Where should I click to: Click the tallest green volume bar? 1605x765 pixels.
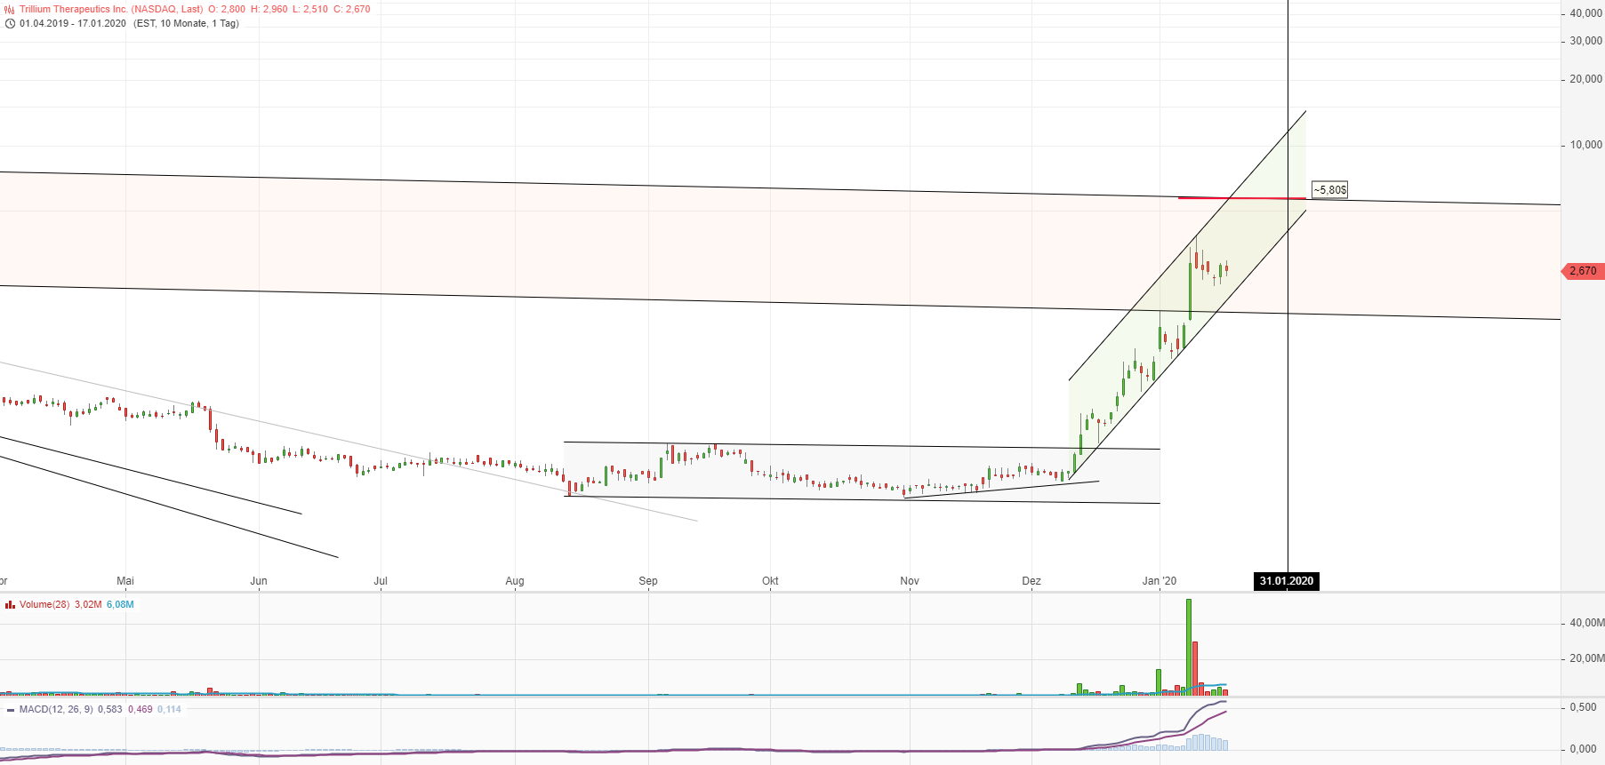(x=1189, y=644)
